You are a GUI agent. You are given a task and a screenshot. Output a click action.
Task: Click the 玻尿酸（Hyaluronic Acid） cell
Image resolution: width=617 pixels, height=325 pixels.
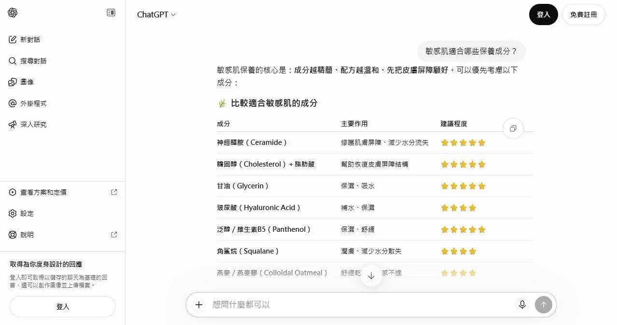pyautogui.click(x=259, y=208)
